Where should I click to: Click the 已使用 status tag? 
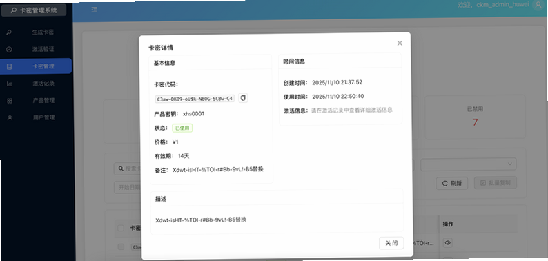182,128
